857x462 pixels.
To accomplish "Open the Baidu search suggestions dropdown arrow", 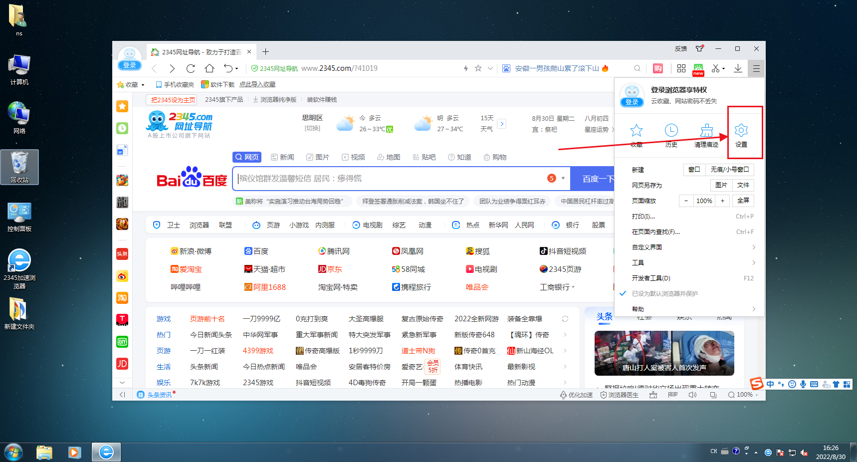I will tap(563, 178).
